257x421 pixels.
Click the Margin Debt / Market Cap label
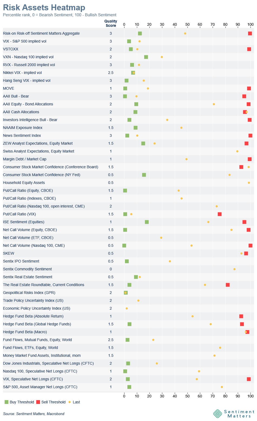click(25, 159)
